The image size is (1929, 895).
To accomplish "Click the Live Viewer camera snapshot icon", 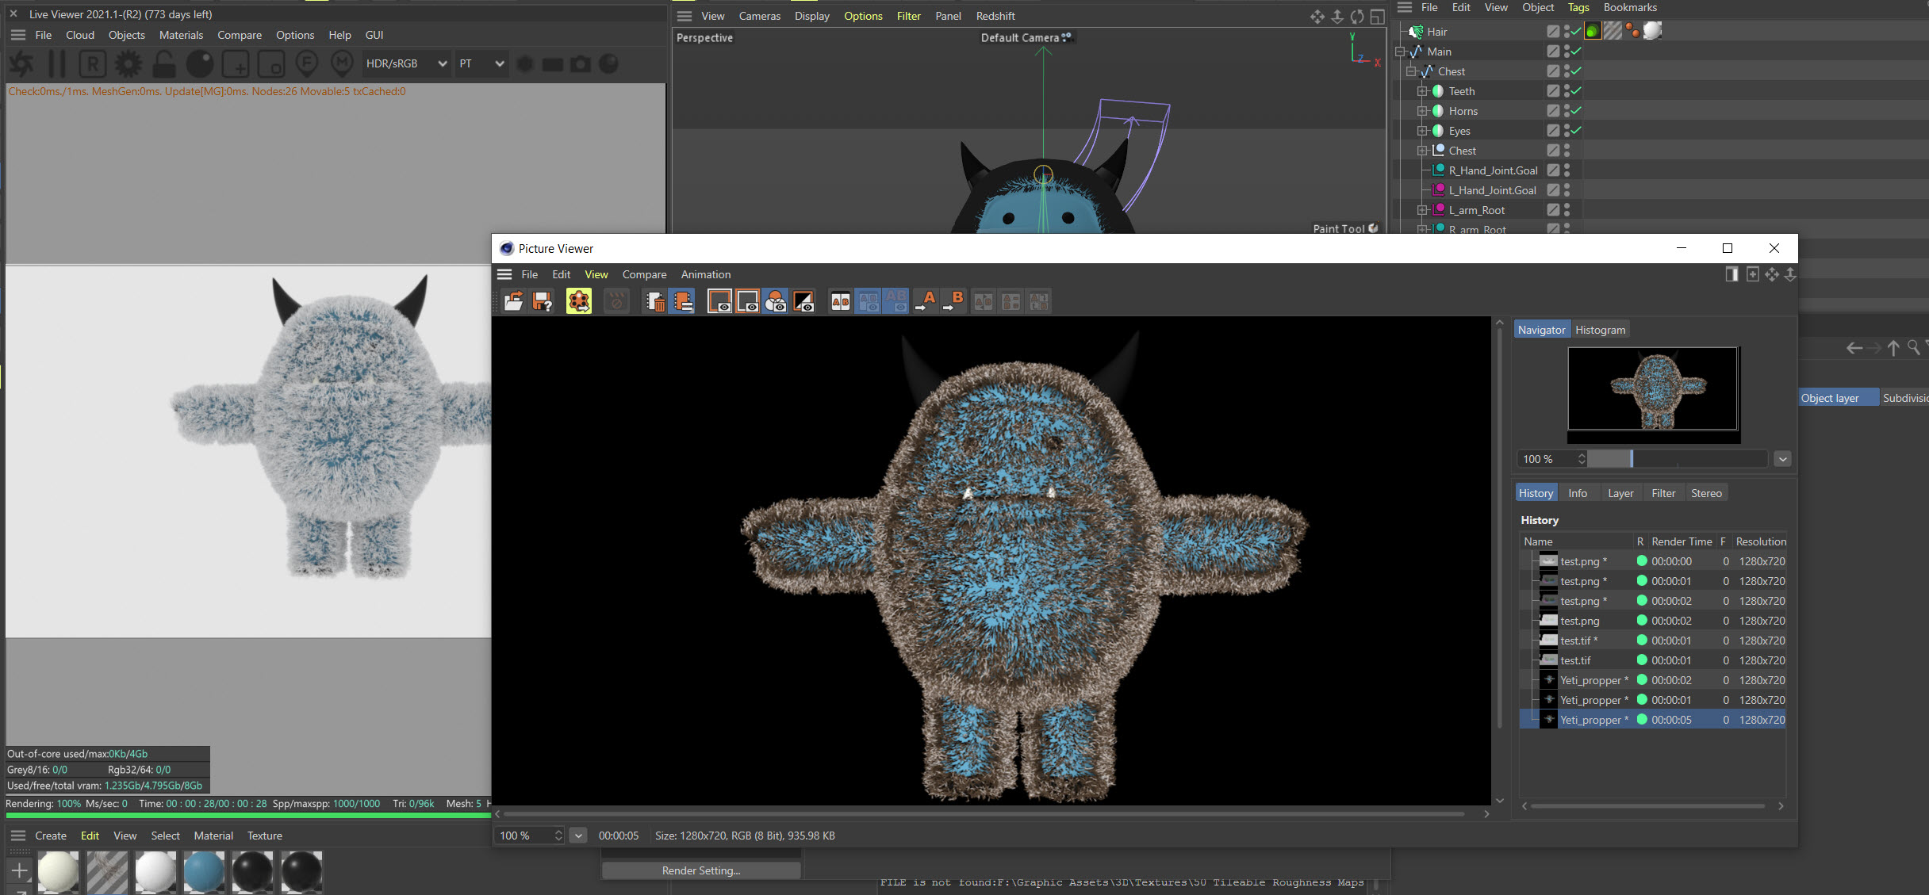I will coord(581,64).
